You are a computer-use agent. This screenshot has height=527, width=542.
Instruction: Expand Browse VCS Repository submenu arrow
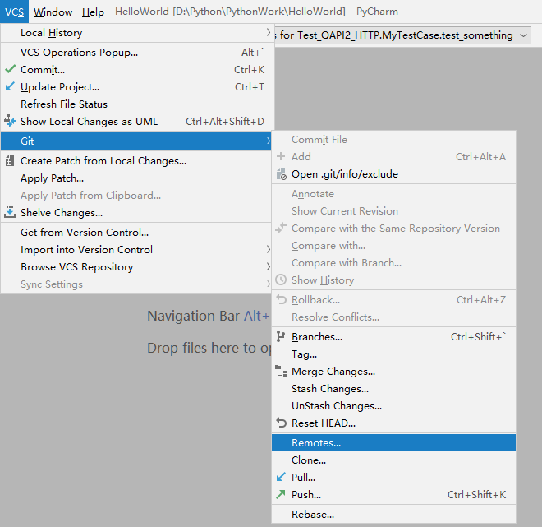269,266
